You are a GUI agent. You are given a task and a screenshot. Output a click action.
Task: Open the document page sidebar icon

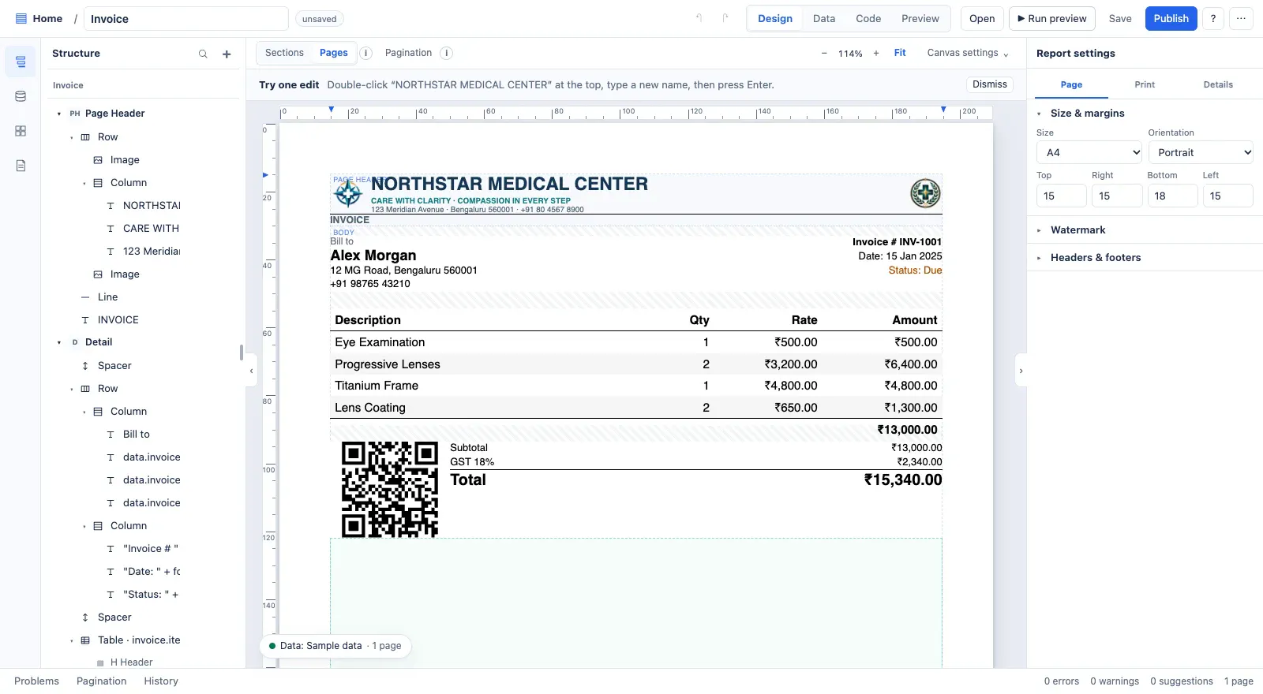tap(21, 166)
